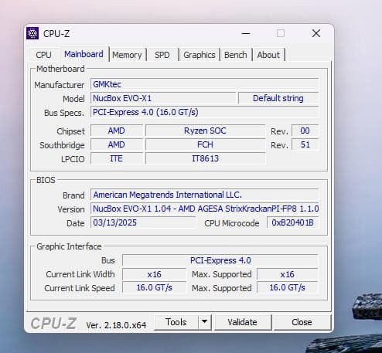
Task: Click the Southbridge vendor AMD field
Action: 117,144
